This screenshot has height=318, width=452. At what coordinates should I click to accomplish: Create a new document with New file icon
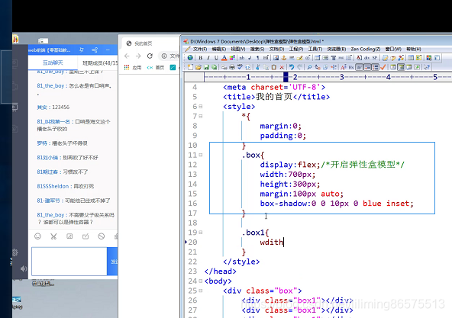click(x=190, y=67)
